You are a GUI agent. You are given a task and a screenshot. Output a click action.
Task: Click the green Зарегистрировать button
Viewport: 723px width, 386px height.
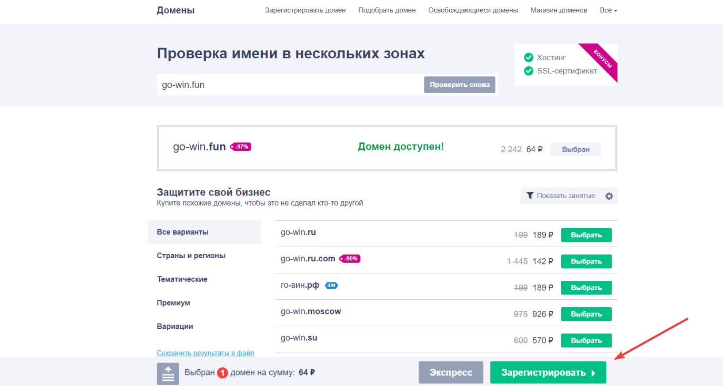(548, 373)
